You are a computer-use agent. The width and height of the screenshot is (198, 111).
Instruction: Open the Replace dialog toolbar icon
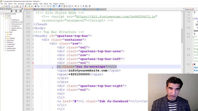pos(38,6)
